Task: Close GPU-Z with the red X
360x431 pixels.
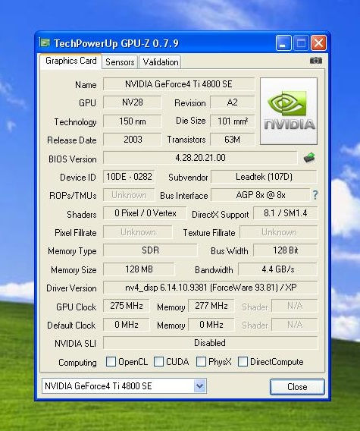Action: (x=318, y=43)
